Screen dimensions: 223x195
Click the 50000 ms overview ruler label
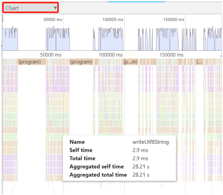coord(53,19)
